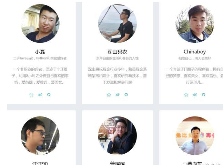Open 深山码农's Weibo icon
This screenshot has height=165, width=223.
118,95
